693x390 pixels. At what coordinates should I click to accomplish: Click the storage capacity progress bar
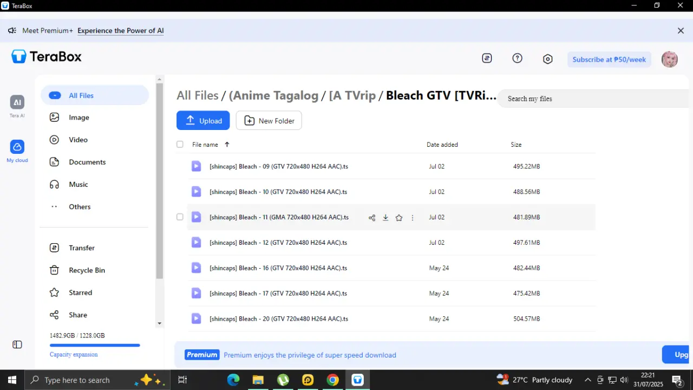point(95,345)
